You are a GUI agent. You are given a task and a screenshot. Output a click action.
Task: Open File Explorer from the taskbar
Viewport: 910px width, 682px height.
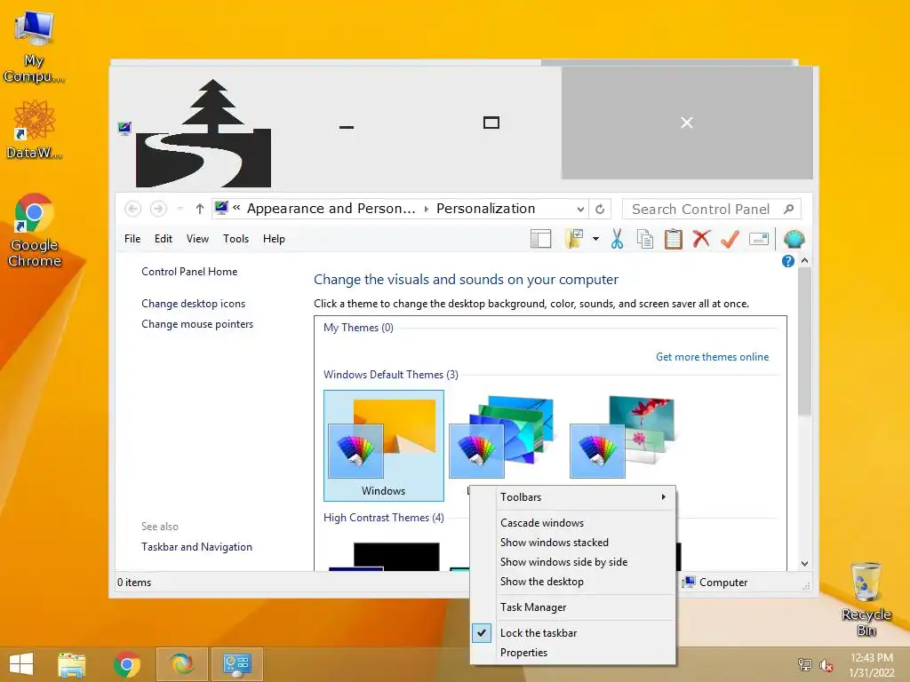(72, 664)
